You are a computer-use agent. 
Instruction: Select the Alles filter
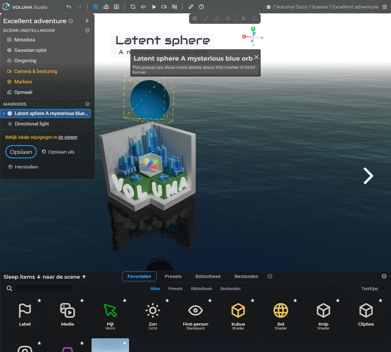(155, 289)
